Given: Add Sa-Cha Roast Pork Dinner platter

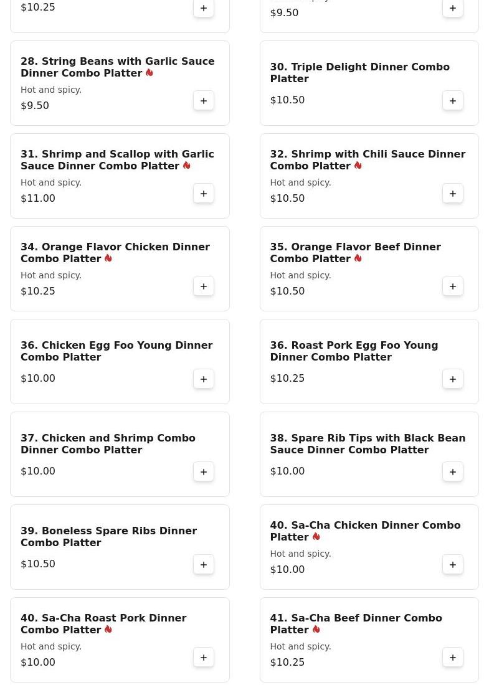Looking at the screenshot, I should (204, 658).
